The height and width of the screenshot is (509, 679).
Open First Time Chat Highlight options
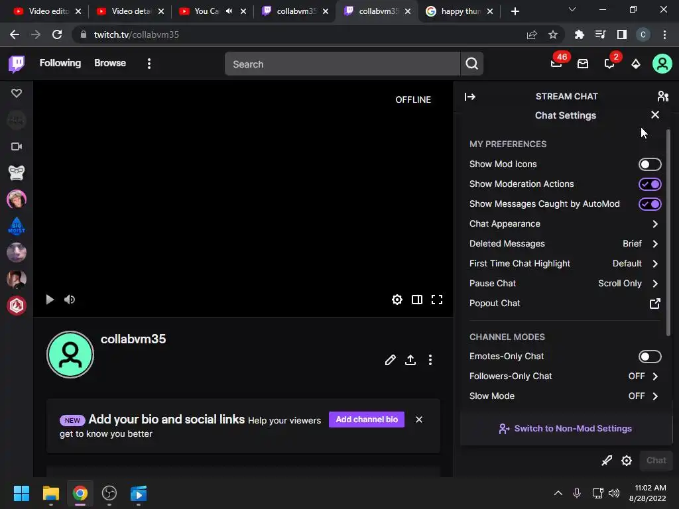pos(564,264)
